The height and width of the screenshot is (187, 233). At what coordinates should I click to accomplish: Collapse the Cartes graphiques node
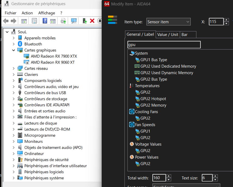(x=14, y=50)
